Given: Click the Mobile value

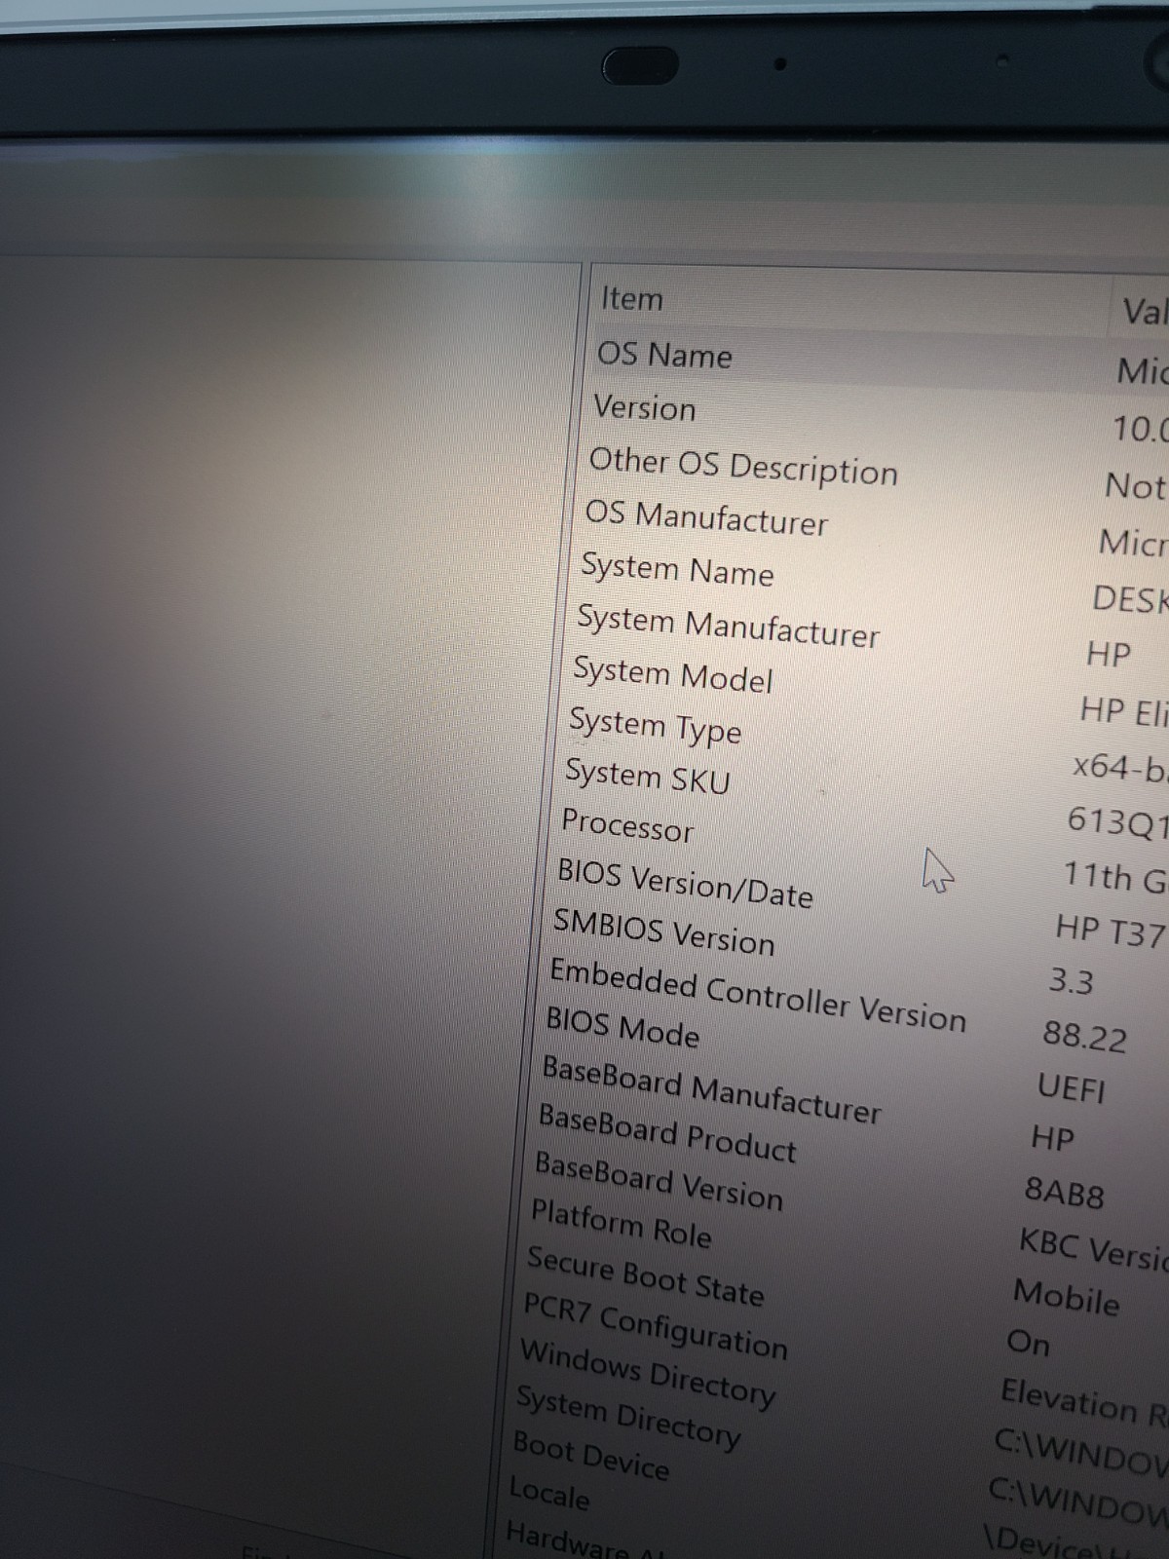Looking at the screenshot, I should tap(1066, 1298).
